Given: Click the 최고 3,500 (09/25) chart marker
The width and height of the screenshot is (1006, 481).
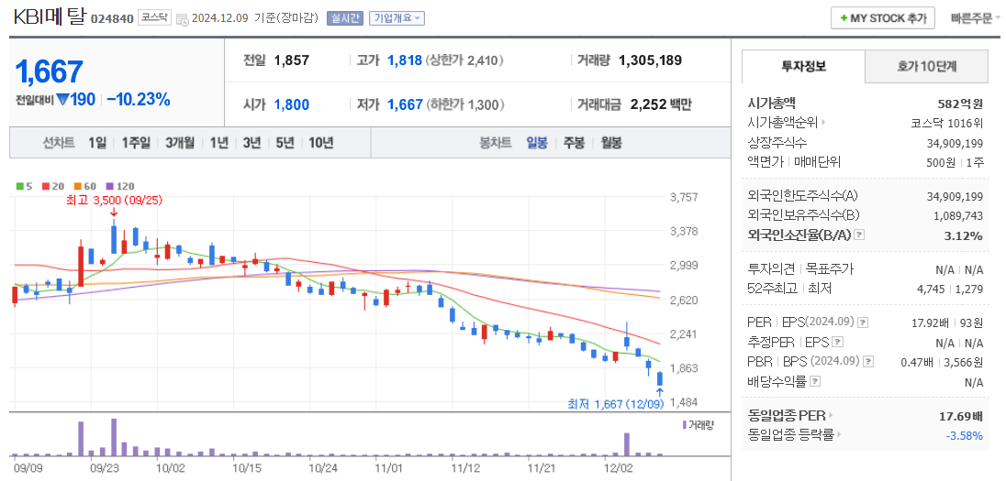Looking at the screenshot, I should point(114,200).
